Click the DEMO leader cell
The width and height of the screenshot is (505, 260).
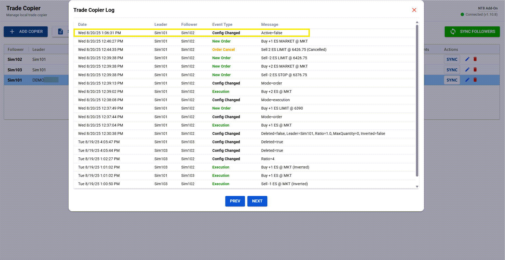(x=45, y=80)
